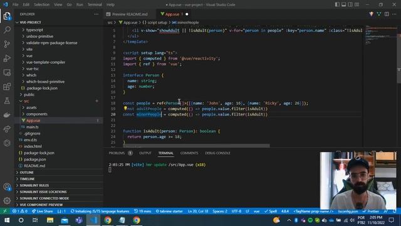Open the Live Share view icon
The width and height of the screenshot is (401, 226).
coord(7,129)
